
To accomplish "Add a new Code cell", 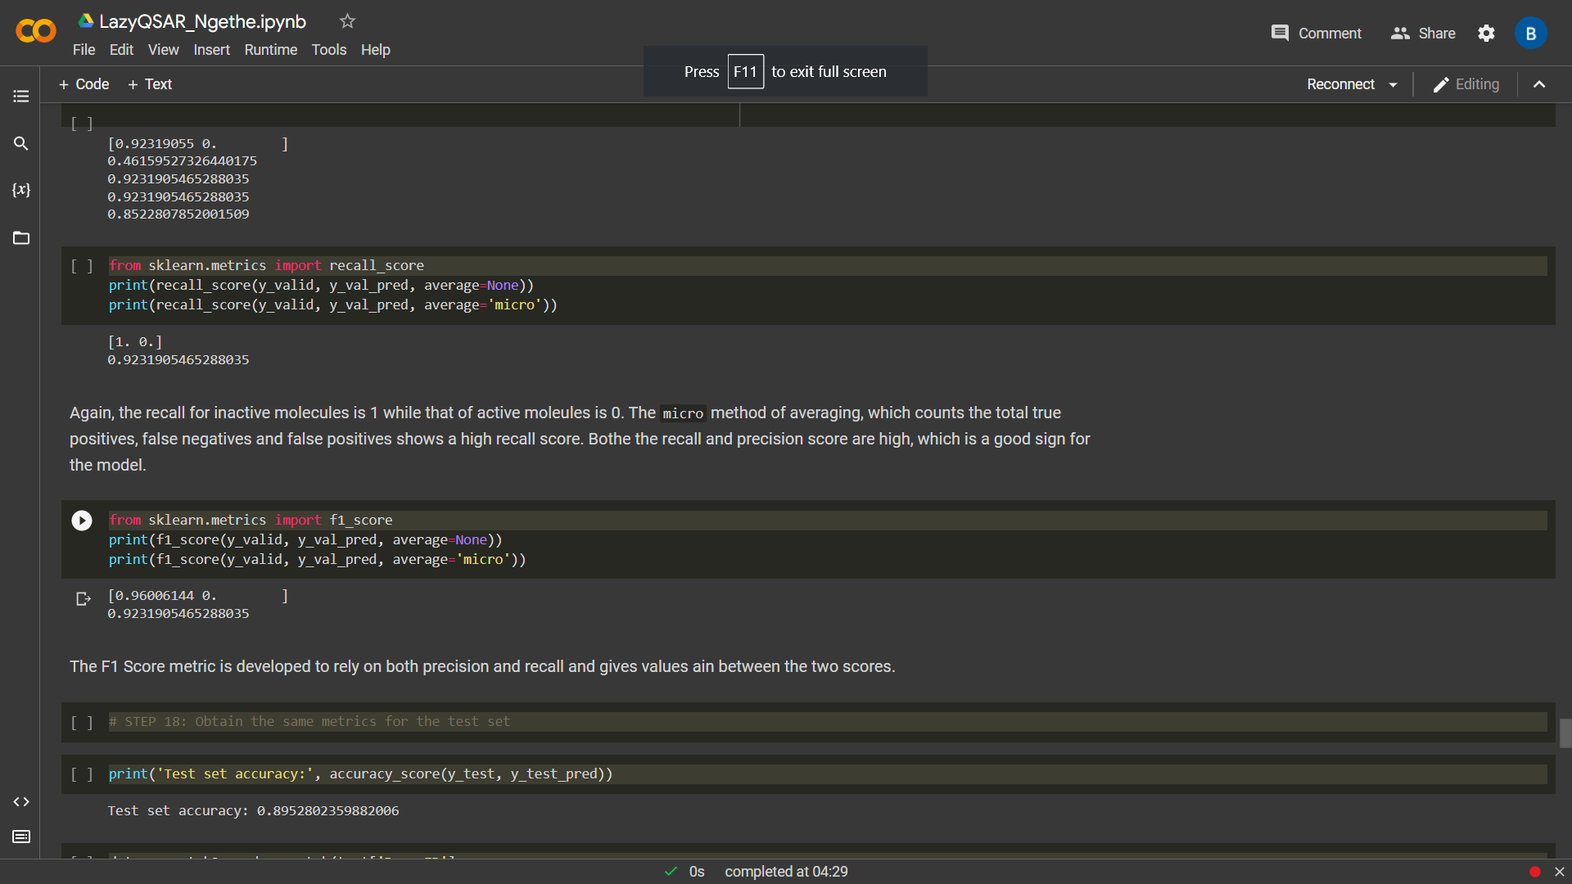I will point(84,84).
